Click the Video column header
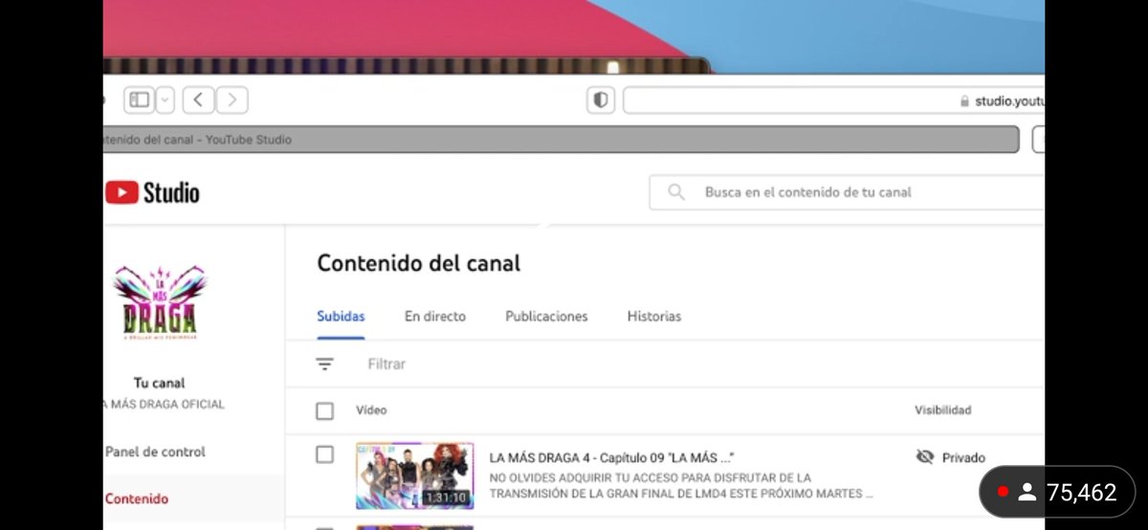 (371, 410)
